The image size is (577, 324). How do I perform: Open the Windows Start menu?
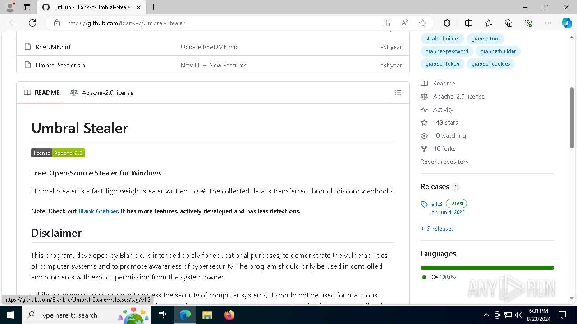point(11,315)
